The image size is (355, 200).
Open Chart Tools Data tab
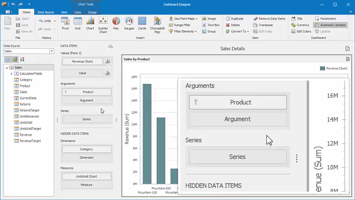point(78,12)
